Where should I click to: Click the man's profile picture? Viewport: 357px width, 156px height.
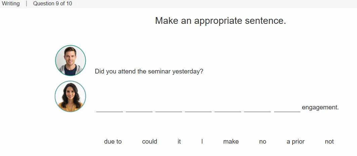71,60
